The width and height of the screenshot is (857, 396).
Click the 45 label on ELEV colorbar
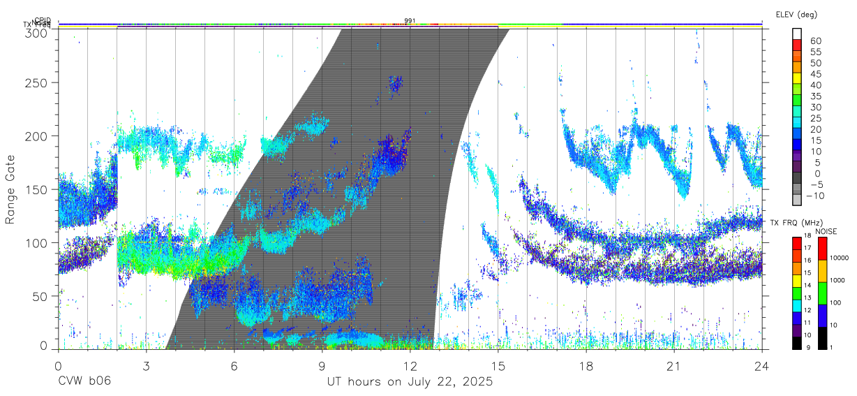pyautogui.click(x=816, y=74)
